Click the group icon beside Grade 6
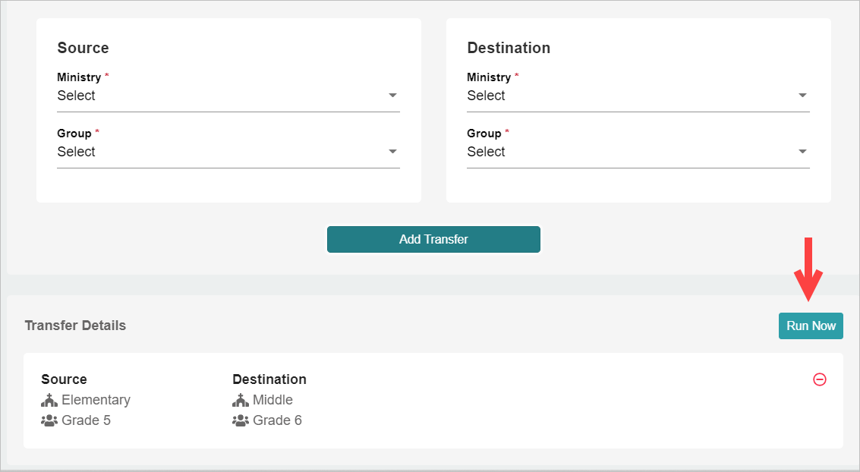The height and width of the screenshot is (472, 860). 241,420
